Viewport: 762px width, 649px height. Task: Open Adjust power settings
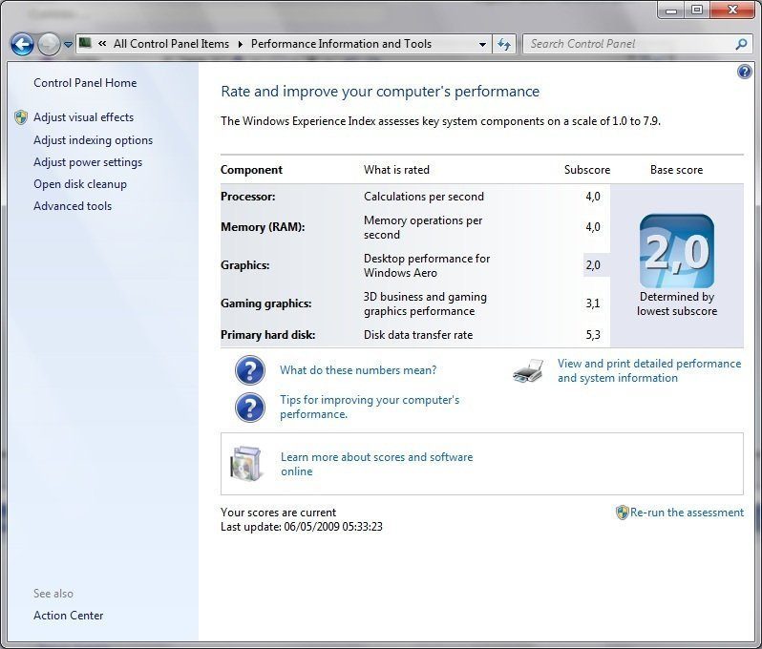88,161
